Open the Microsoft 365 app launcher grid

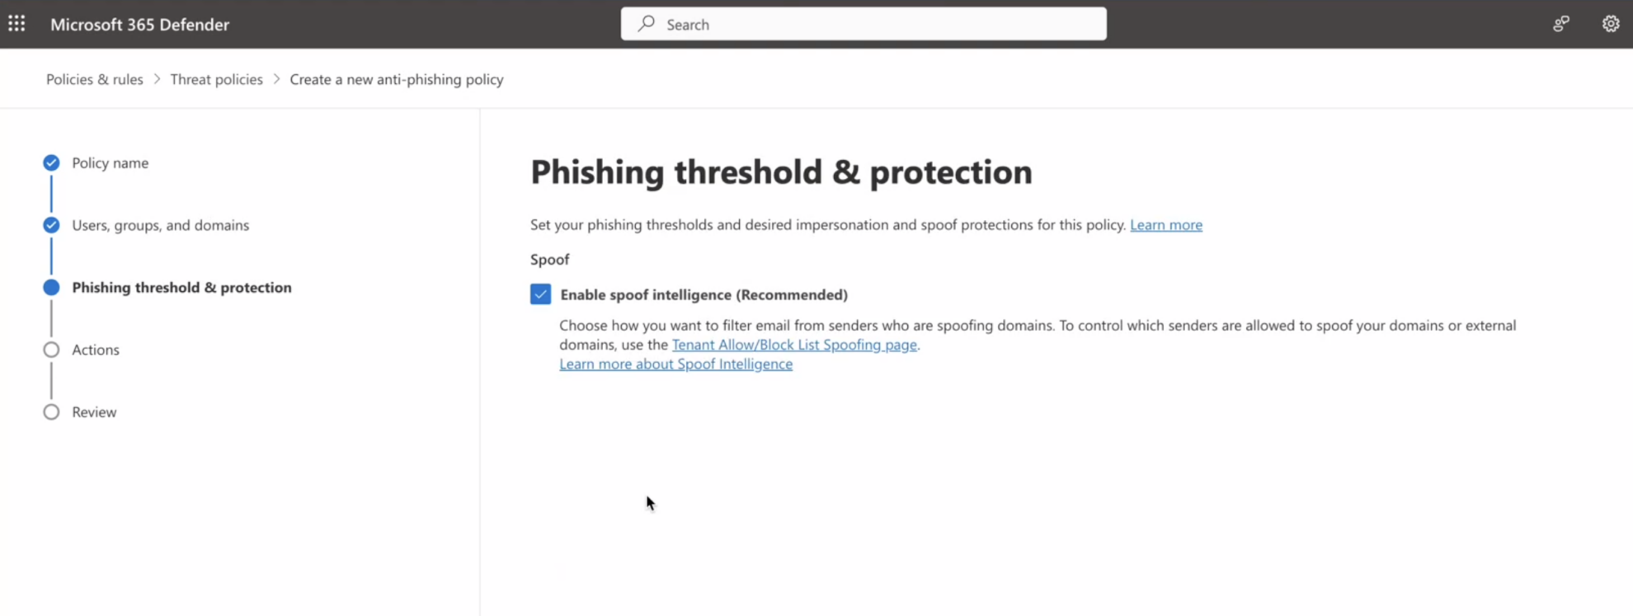(x=16, y=23)
